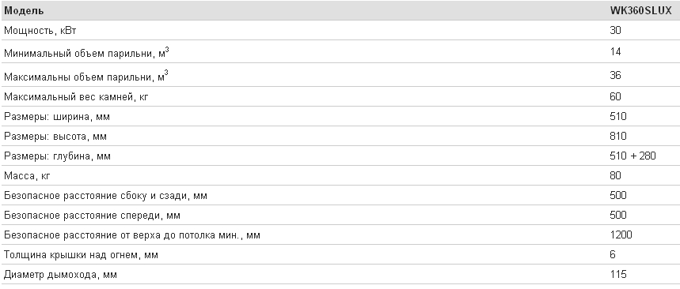Image resolution: width=680 pixels, height=289 pixels.
Task: Select the WK360SLUX model column header
Action: tap(640, 11)
